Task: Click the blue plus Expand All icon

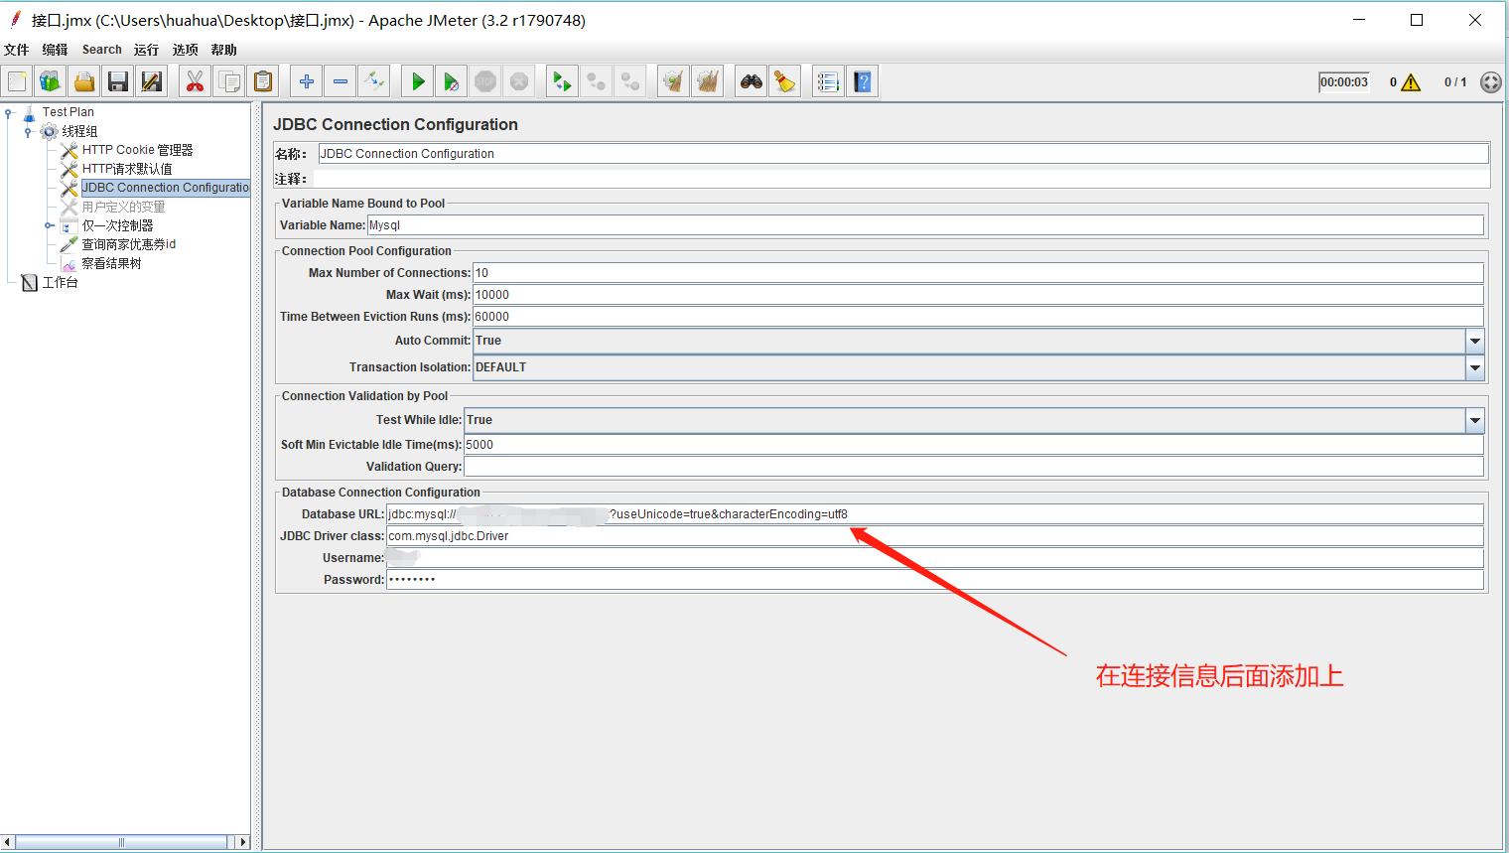Action: tap(307, 81)
